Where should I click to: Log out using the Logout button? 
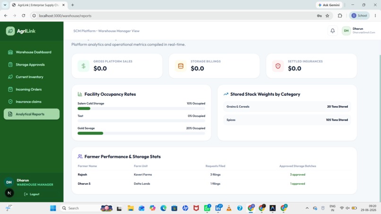click(x=32, y=194)
